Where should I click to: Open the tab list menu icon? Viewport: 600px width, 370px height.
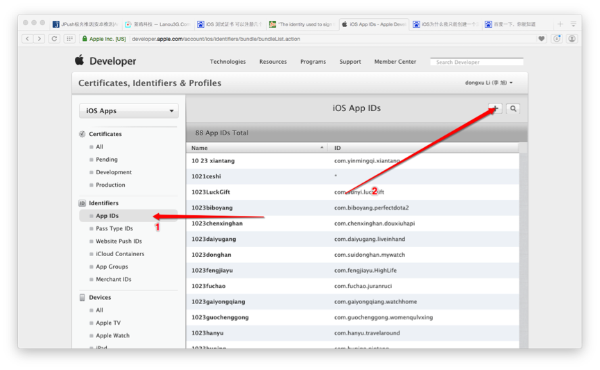(x=573, y=24)
